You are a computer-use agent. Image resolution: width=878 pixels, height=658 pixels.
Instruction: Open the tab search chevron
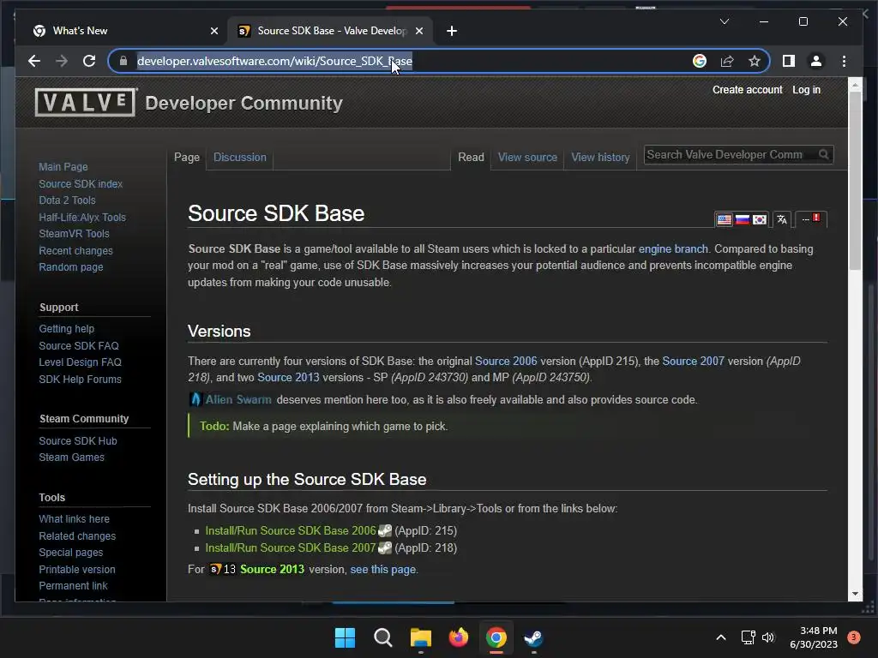[724, 21]
